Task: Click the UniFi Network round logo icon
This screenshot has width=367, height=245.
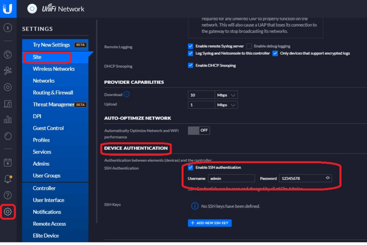Action: (32, 9)
